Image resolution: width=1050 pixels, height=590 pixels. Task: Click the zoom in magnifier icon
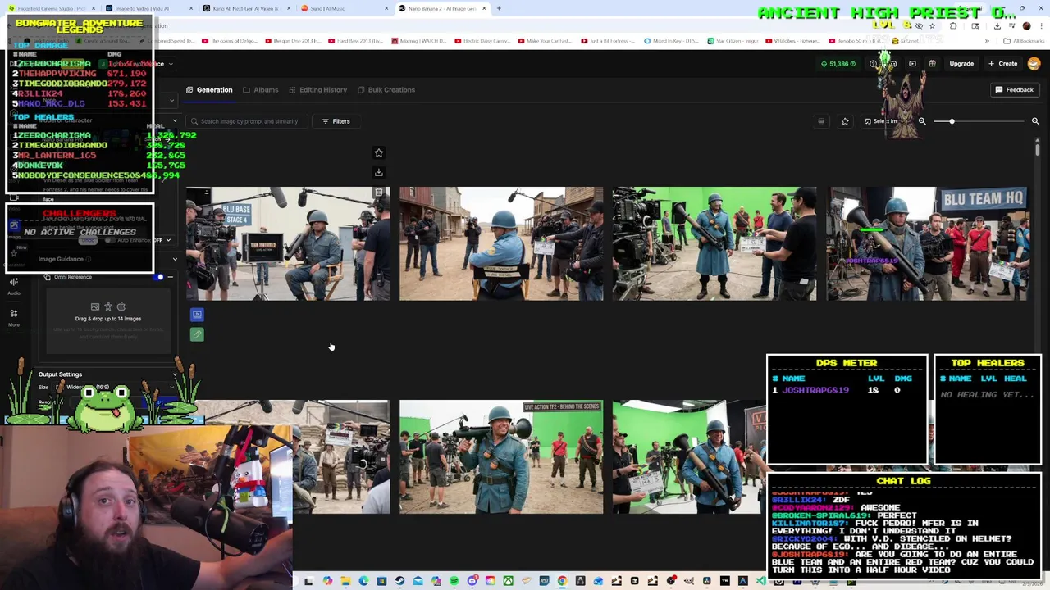pyautogui.click(x=1035, y=121)
